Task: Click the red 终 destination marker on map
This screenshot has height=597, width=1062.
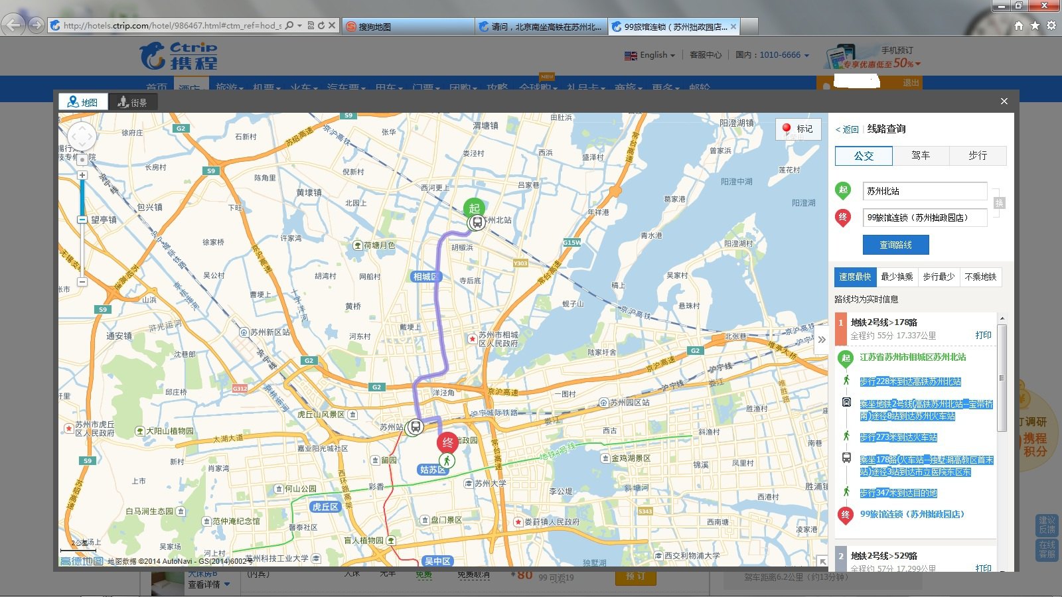Action: pos(447,442)
